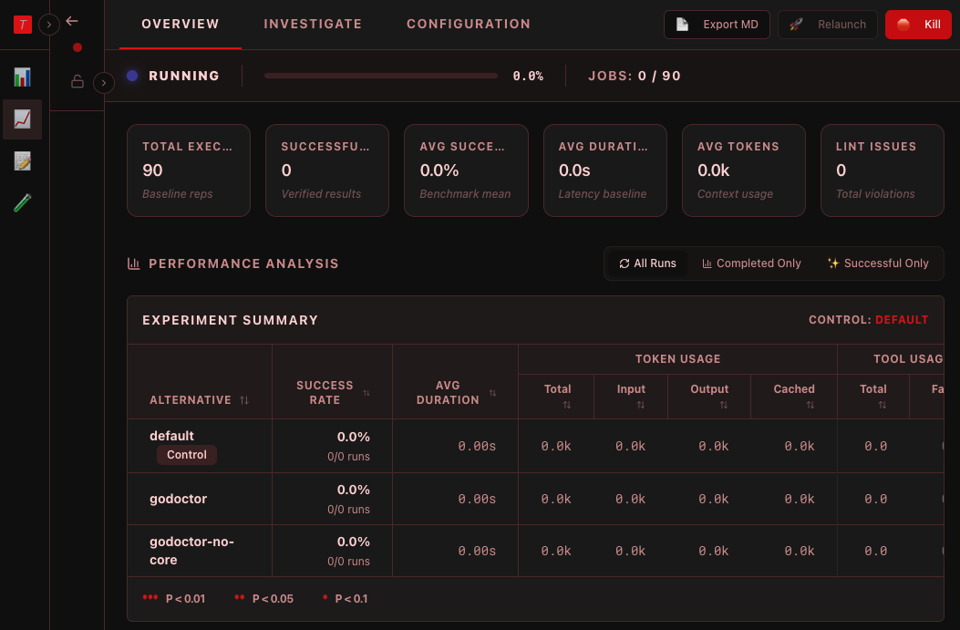Open the line graph panel in the sidebar

tap(22, 119)
